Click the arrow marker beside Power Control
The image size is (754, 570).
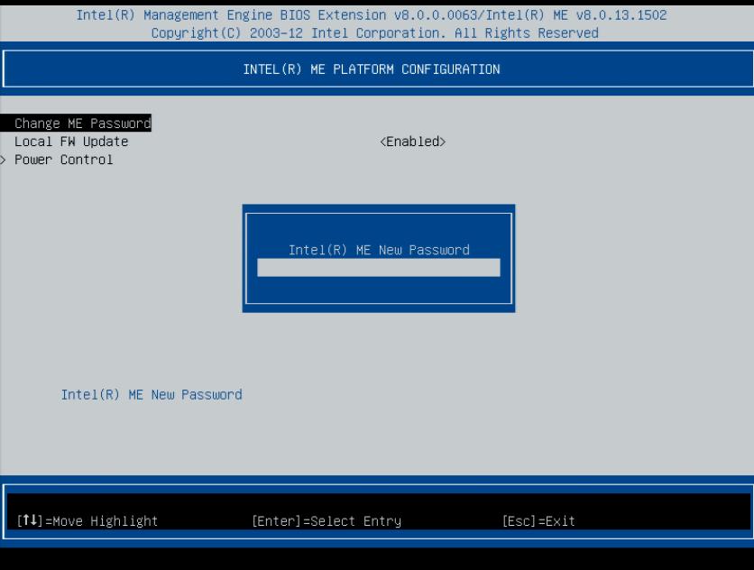click(x=4, y=160)
